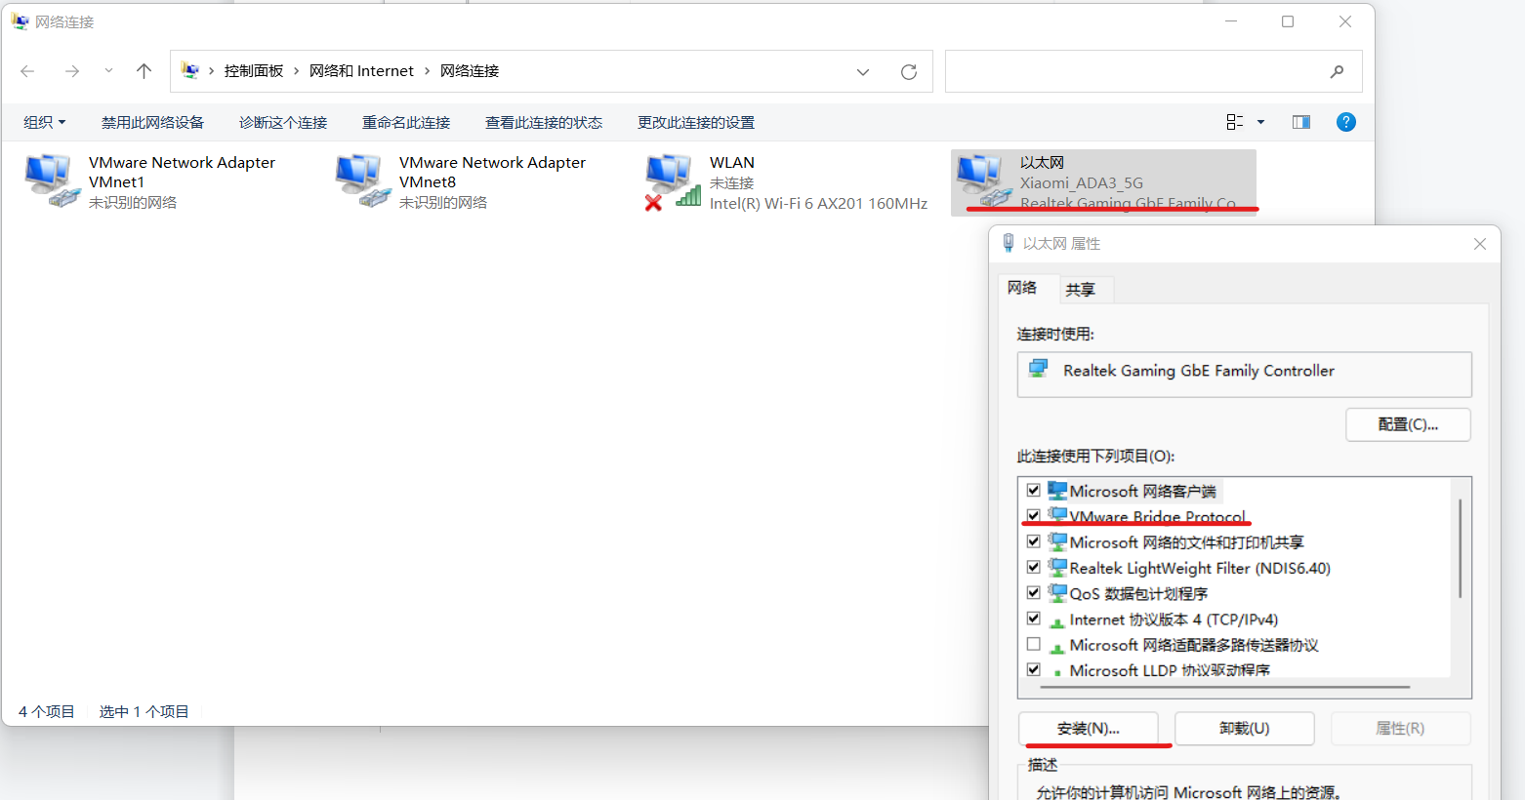Click the 网络连接 window title icon
This screenshot has height=800, width=1525.
(21, 21)
